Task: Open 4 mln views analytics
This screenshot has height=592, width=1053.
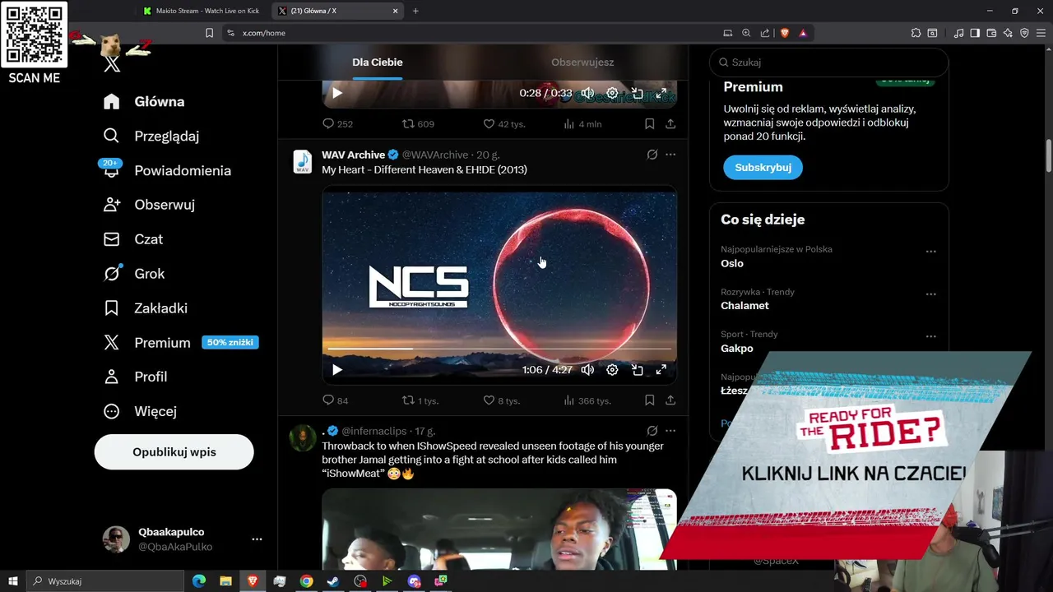Action: point(582,124)
